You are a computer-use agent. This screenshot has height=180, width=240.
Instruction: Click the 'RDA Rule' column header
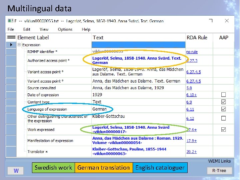tap(197, 37)
